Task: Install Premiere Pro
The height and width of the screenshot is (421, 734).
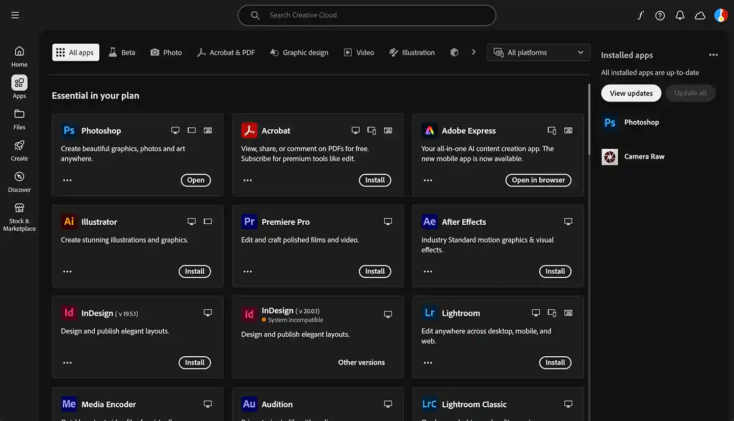Action: 375,271
